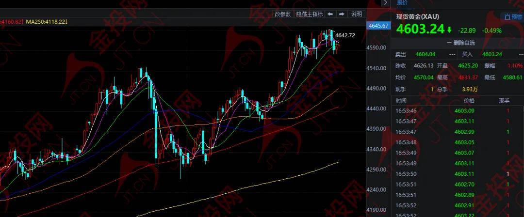Click the 4440.00 price axis label
This screenshot has width=524, height=217.
pyautogui.click(x=377, y=108)
